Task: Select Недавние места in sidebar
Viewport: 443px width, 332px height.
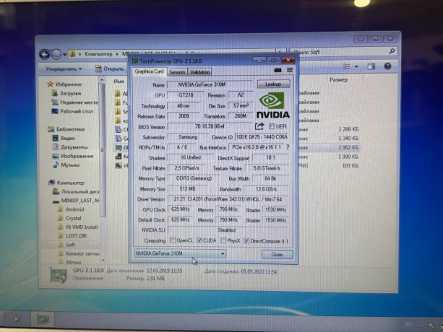Action: tap(74, 102)
